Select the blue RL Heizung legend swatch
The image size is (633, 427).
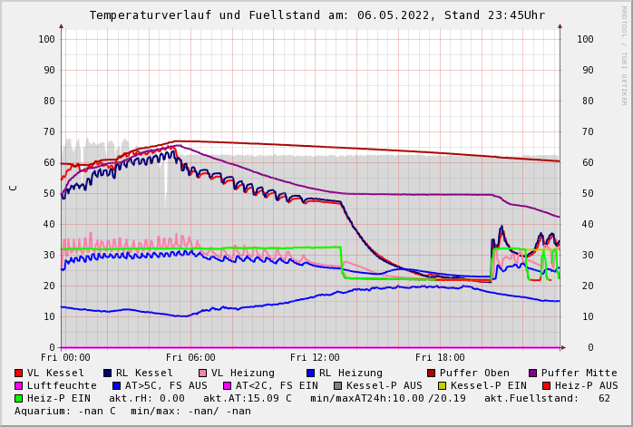tap(309, 373)
